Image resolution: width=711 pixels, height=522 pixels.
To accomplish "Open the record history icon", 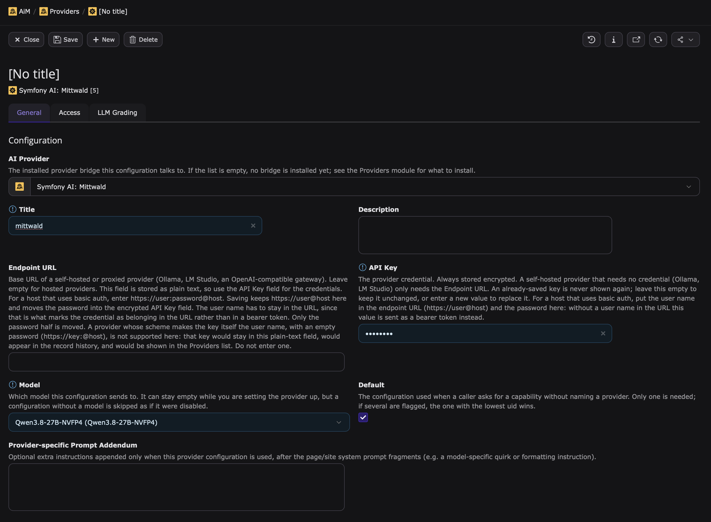I will (x=591, y=40).
